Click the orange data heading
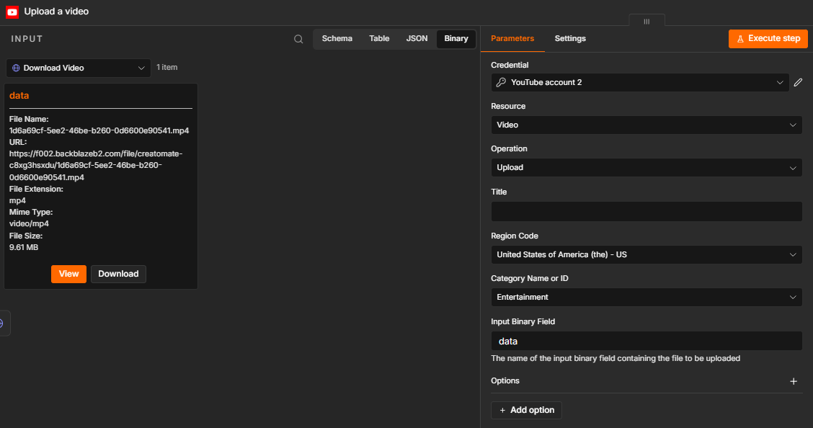 19,96
